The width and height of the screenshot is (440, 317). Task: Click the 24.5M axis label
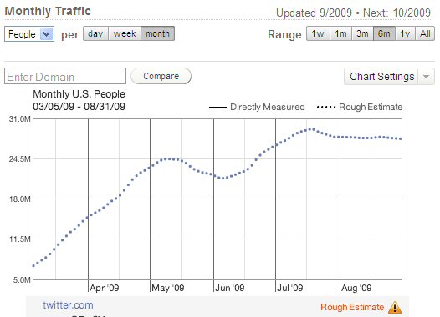coord(19,159)
